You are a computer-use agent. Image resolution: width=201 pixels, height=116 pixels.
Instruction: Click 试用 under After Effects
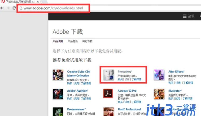tap(178, 83)
